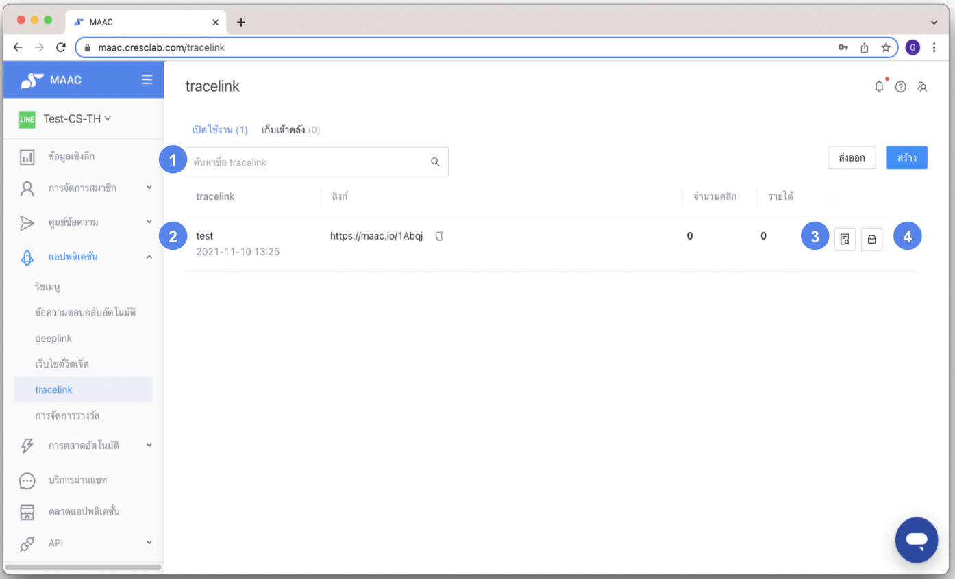Close the MAAC browser tab

216,22
